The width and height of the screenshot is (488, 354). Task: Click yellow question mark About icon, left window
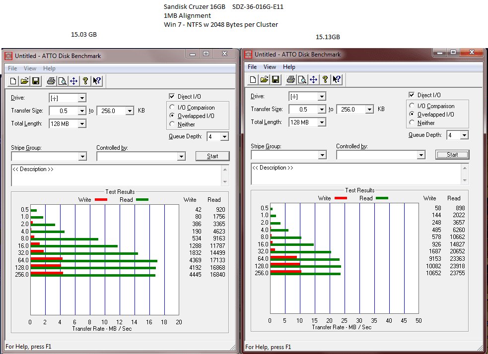(85, 81)
